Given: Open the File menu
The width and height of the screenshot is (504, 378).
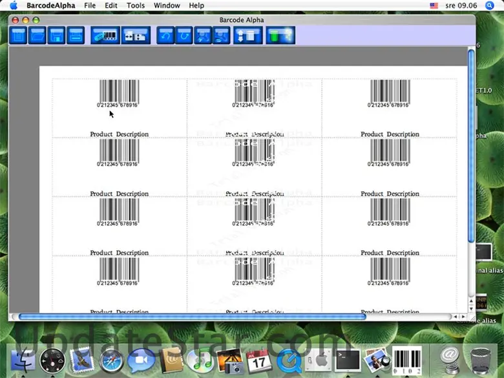Looking at the screenshot, I should [x=90, y=5].
